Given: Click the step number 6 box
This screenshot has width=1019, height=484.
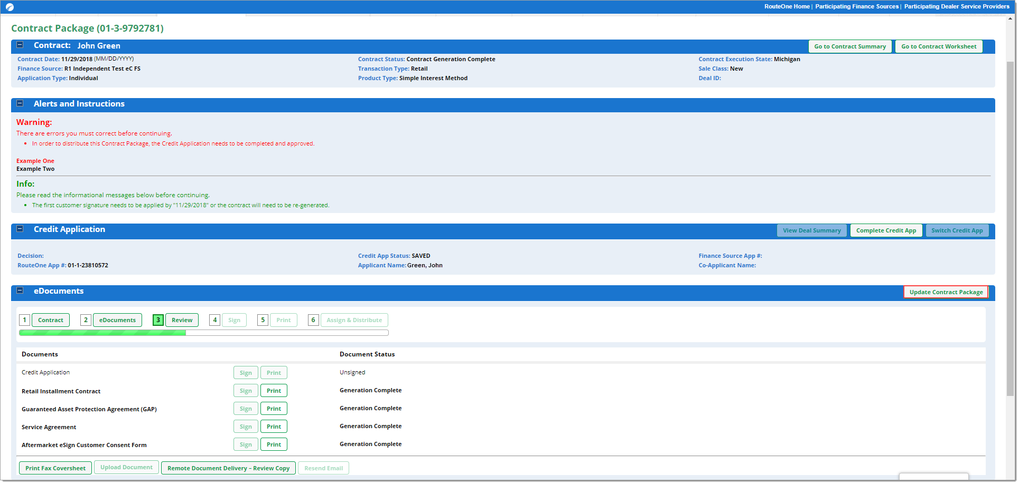Looking at the screenshot, I should pos(313,320).
